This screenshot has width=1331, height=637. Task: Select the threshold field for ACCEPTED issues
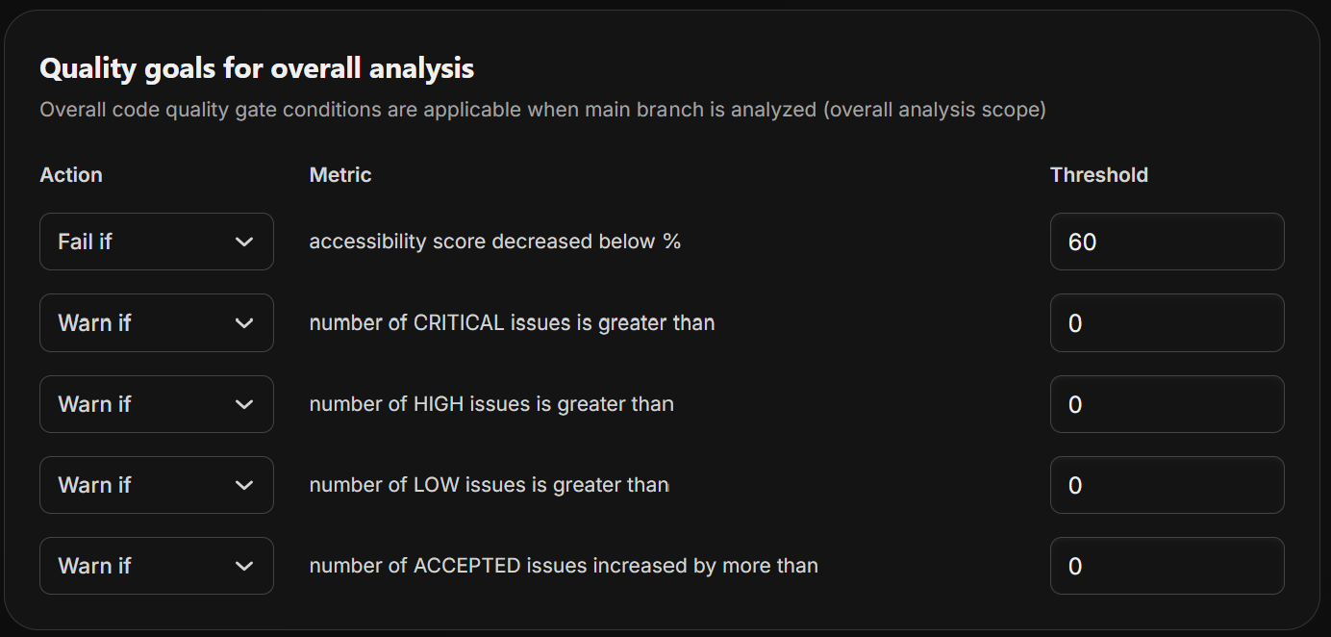pyautogui.click(x=1167, y=566)
